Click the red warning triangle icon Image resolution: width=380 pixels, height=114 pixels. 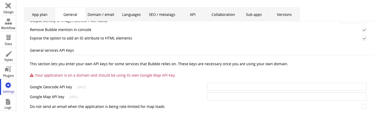click(x=32, y=75)
